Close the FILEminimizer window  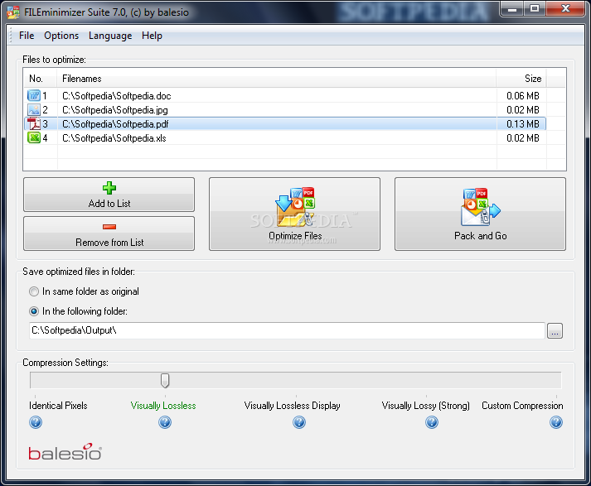[565, 9]
